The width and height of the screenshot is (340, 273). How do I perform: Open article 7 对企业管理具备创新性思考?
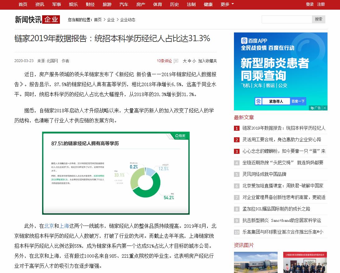click(284, 197)
